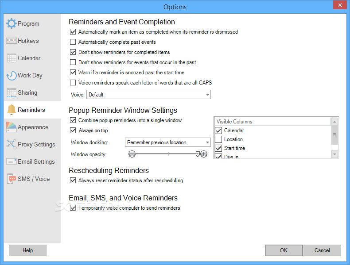Image resolution: width=350 pixels, height=265 pixels.
Task: Open Work Day settings
Action: 32,76
